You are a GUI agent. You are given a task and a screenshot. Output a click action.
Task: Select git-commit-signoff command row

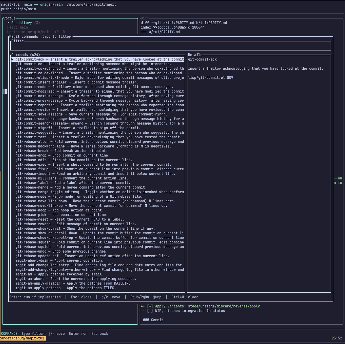[x=98, y=128]
